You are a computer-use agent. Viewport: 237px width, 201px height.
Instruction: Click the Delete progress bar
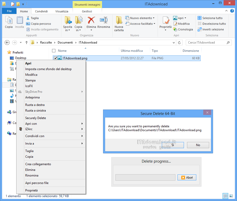point(145,177)
